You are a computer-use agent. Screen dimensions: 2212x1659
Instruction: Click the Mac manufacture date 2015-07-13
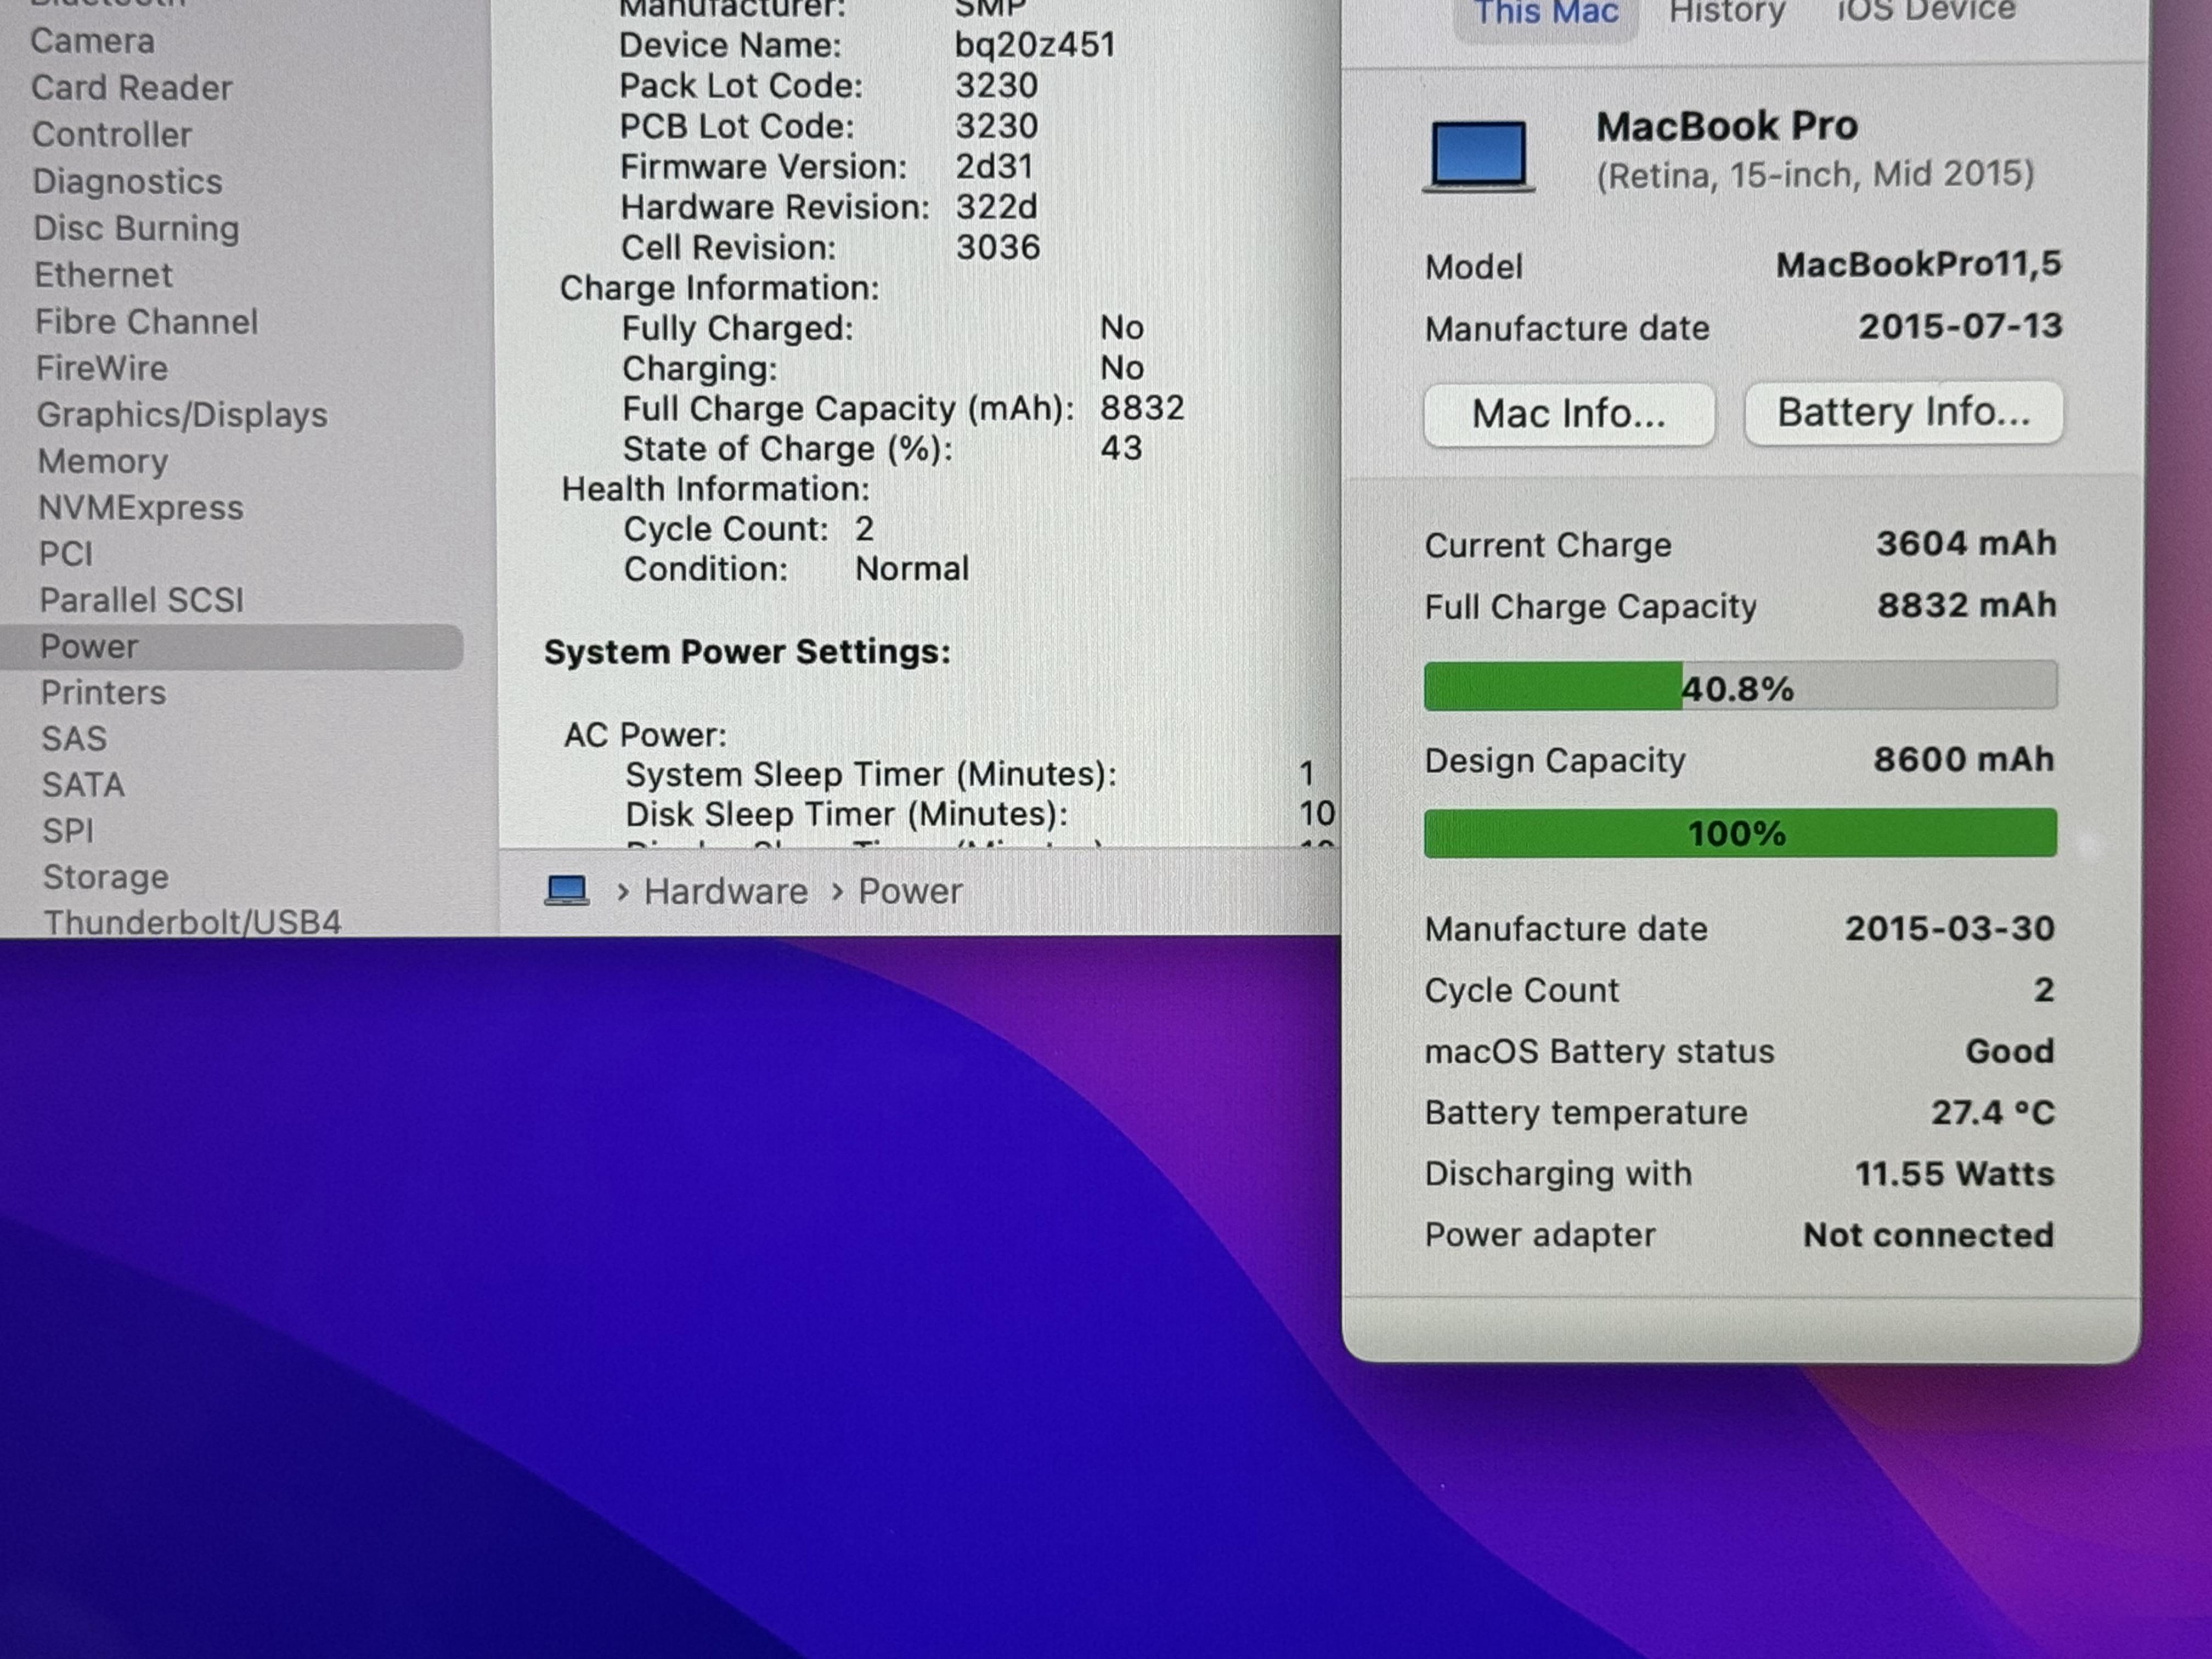coord(1960,326)
